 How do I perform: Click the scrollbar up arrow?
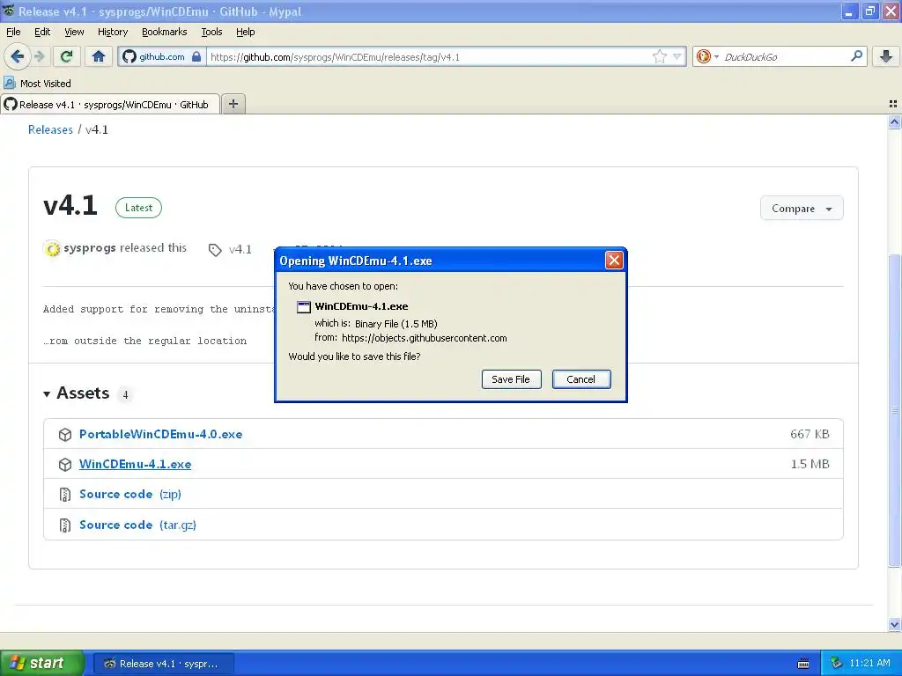(894, 121)
